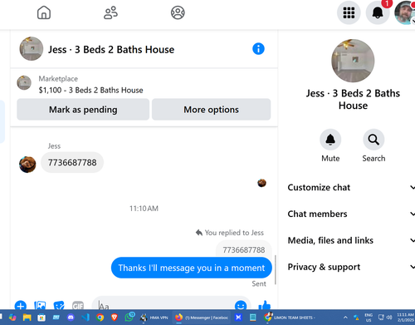Expand Privacy & support section
Screen dimensions: 415x325
pyautogui.click(x=351, y=267)
